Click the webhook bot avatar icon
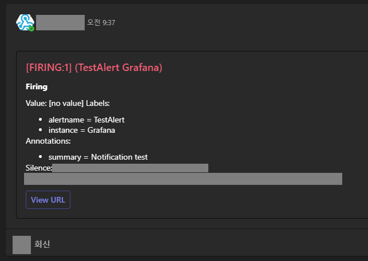This screenshot has height=261, width=368. tap(25, 22)
